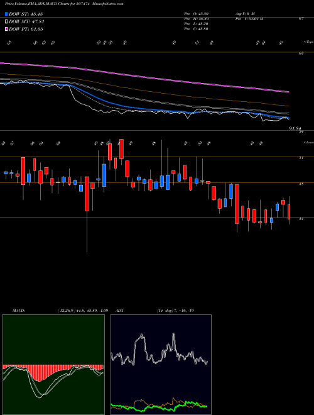Click the 'ADX' panel heading
The image size is (314, 415).
click(x=119, y=311)
